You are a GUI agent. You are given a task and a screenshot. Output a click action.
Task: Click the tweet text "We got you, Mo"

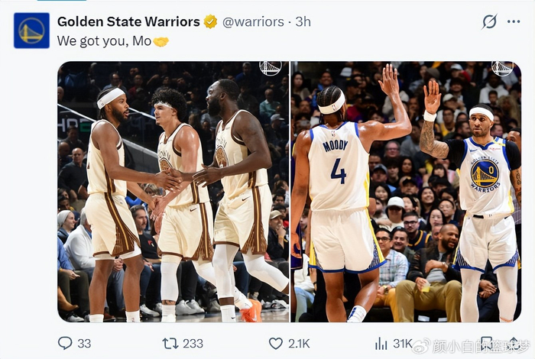pyautogui.click(x=104, y=41)
